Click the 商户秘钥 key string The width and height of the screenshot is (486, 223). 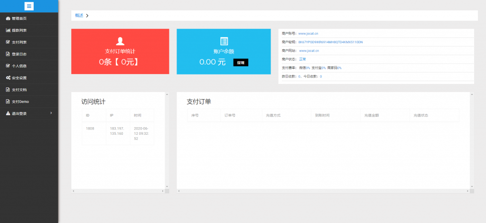pos(330,42)
